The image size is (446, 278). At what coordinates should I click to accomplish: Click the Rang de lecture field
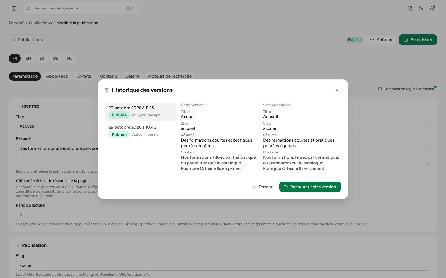point(223,215)
